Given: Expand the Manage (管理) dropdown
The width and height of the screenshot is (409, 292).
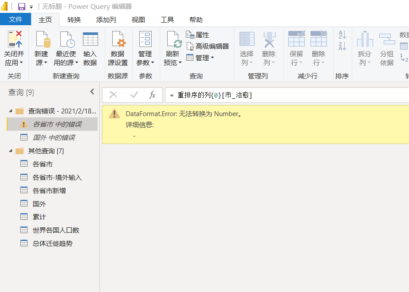Looking at the screenshot, I should pyautogui.click(x=200, y=58).
